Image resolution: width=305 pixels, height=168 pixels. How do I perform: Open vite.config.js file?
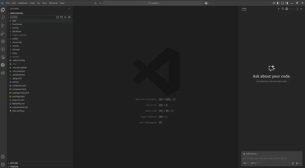click(x=40, y=111)
